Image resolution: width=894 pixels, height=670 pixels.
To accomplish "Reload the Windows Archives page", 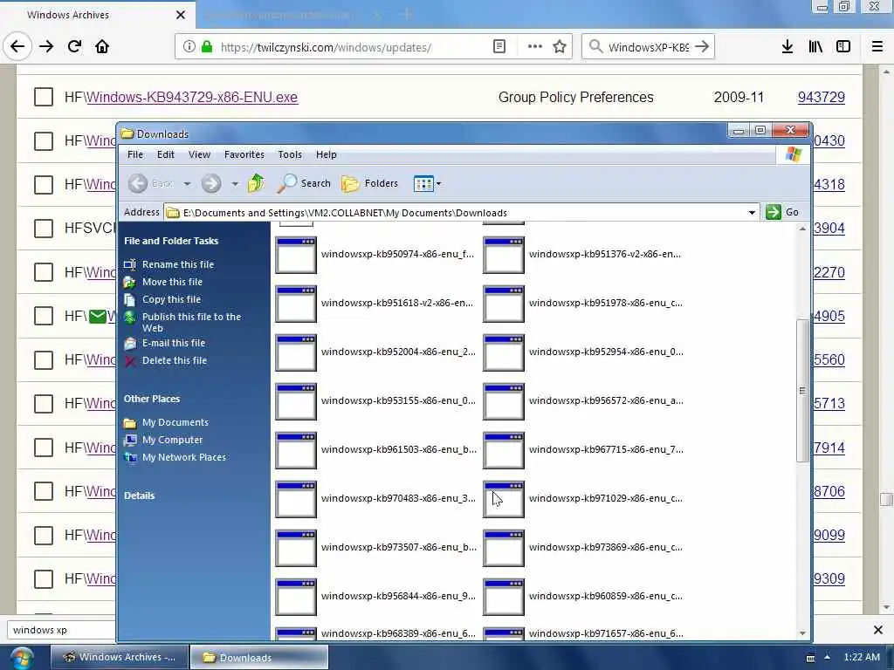I will [74, 46].
